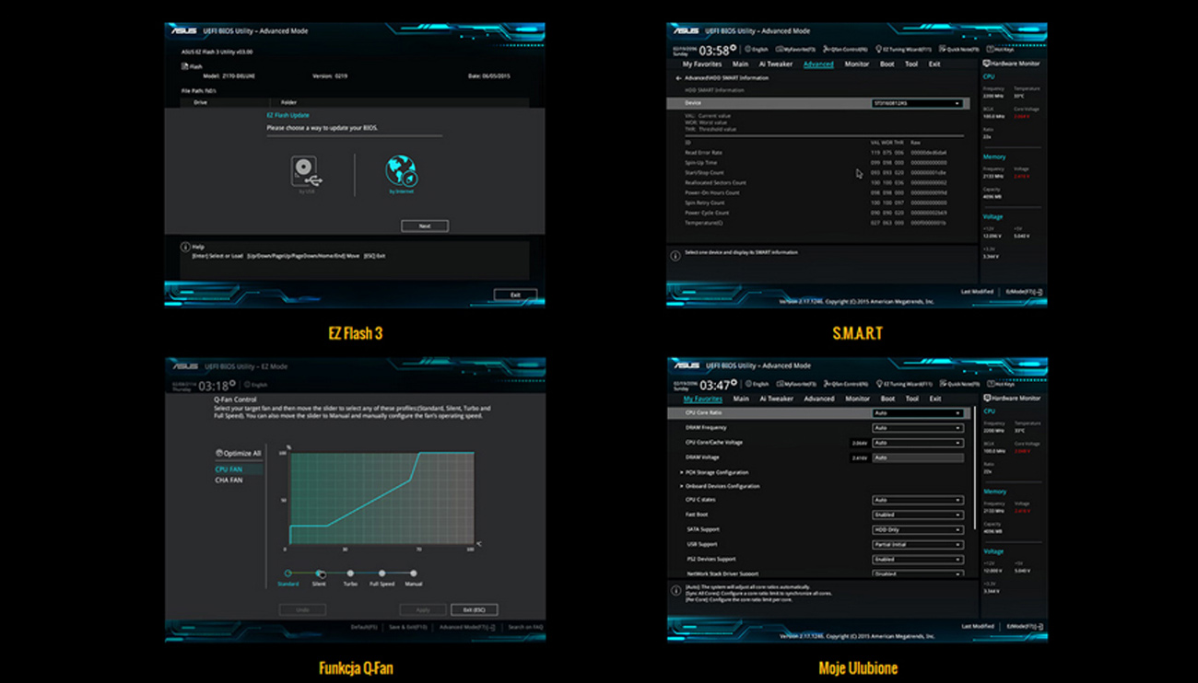Viewport: 1198px width, 683px height.
Task: Click Exit (ESC) in Q-Fan Control
Action: point(475,609)
